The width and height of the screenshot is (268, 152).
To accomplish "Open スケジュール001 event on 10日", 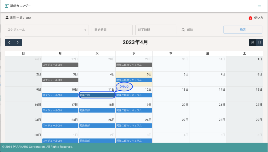I will 60,95.
